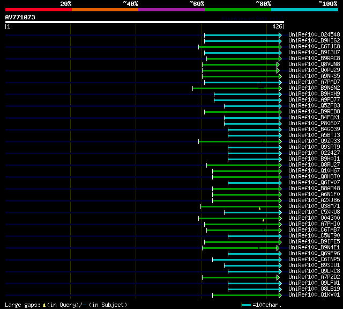Click the UniRef100_Q69F96 subject name

coord(314,254)
